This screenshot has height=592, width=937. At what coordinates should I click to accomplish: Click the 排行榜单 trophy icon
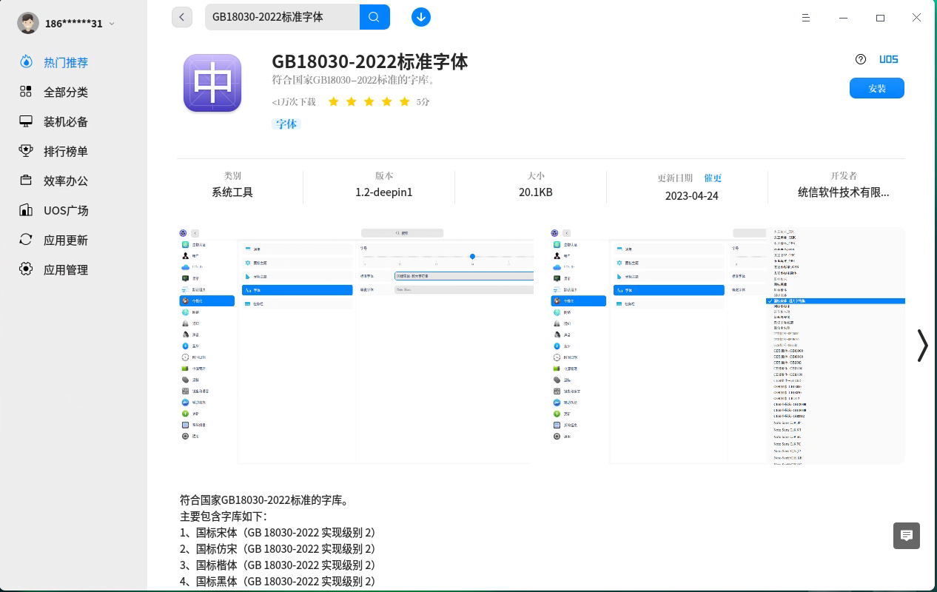tap(26, 151)
